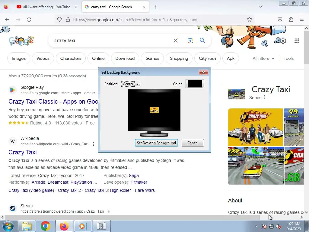Select the Apk filter chip
This screenshot has height=232, width=309.
pyautogui.click(x=231, y=58)
